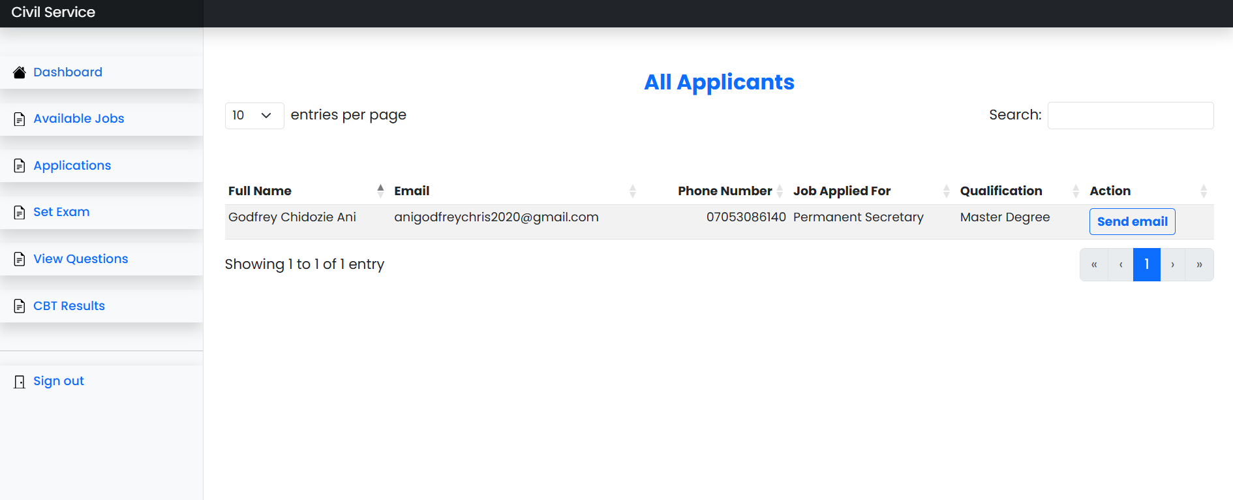Click the Sign out door icon
This screenshot has width=1233, height=500.
pyautogui.click(x=20, y=382)
